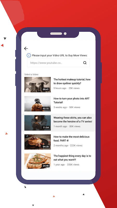Tap the 02:32 duration badge
Viewport: 117px width, 208px height.
46,108
